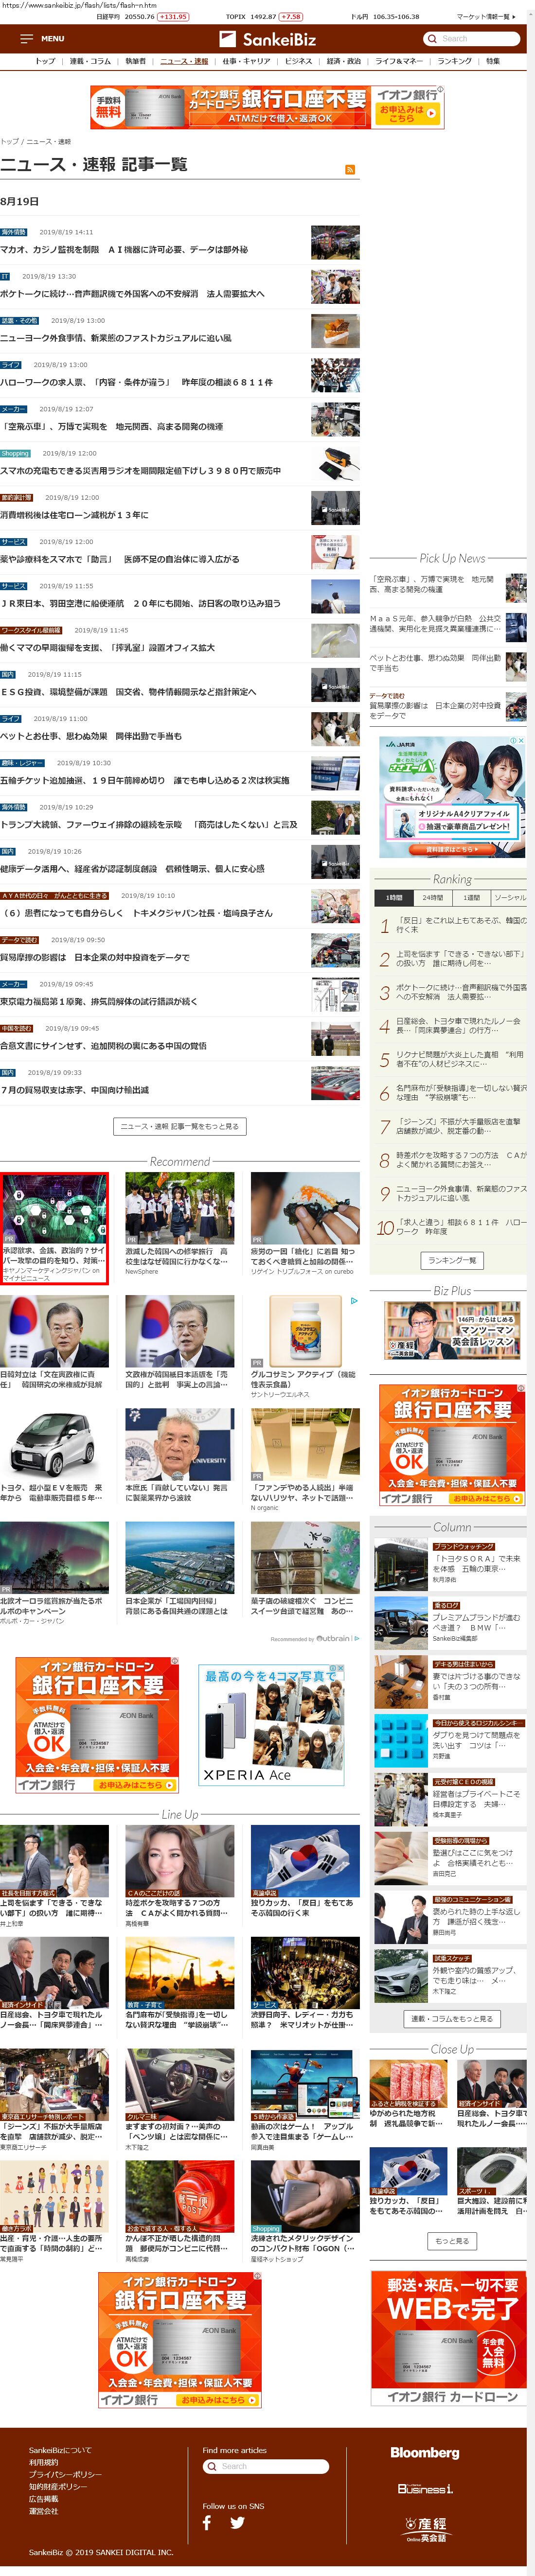Image resolution: width=535 pixels, height=2576 pixels.
Task: Open article ハローワークの求人票
Action: click(136, 382)
